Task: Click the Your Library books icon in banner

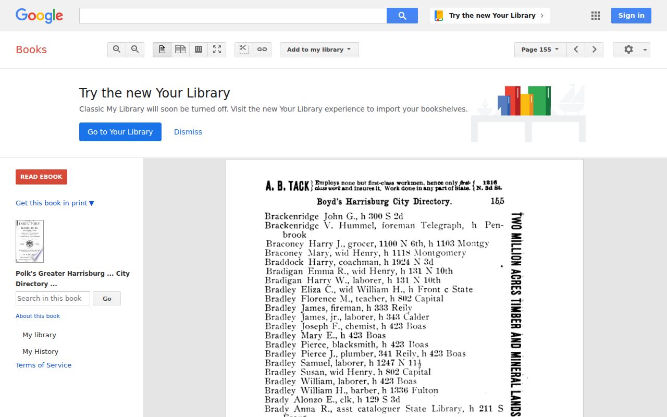Action: (x=439, y=16)
